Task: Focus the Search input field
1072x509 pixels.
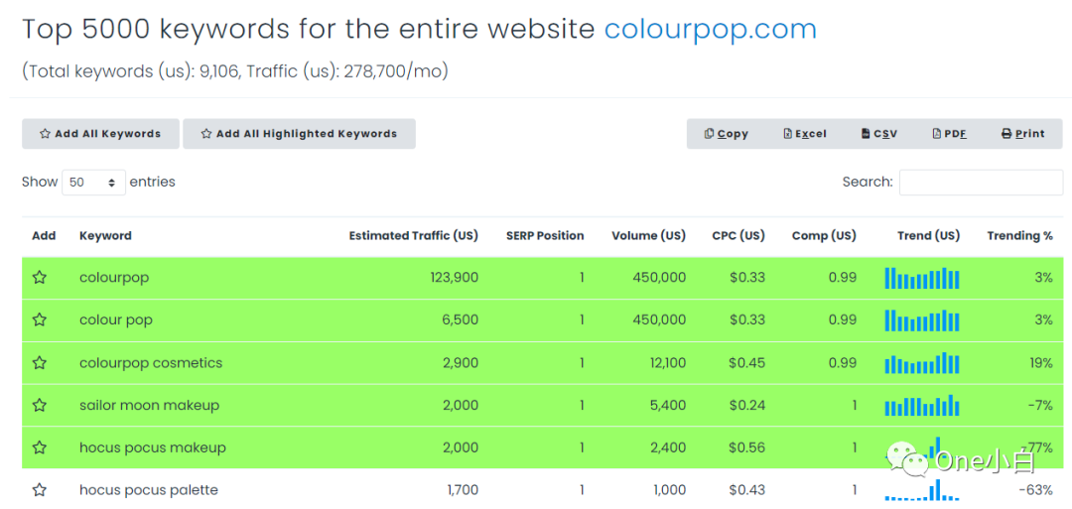Action: coord(981,183)
